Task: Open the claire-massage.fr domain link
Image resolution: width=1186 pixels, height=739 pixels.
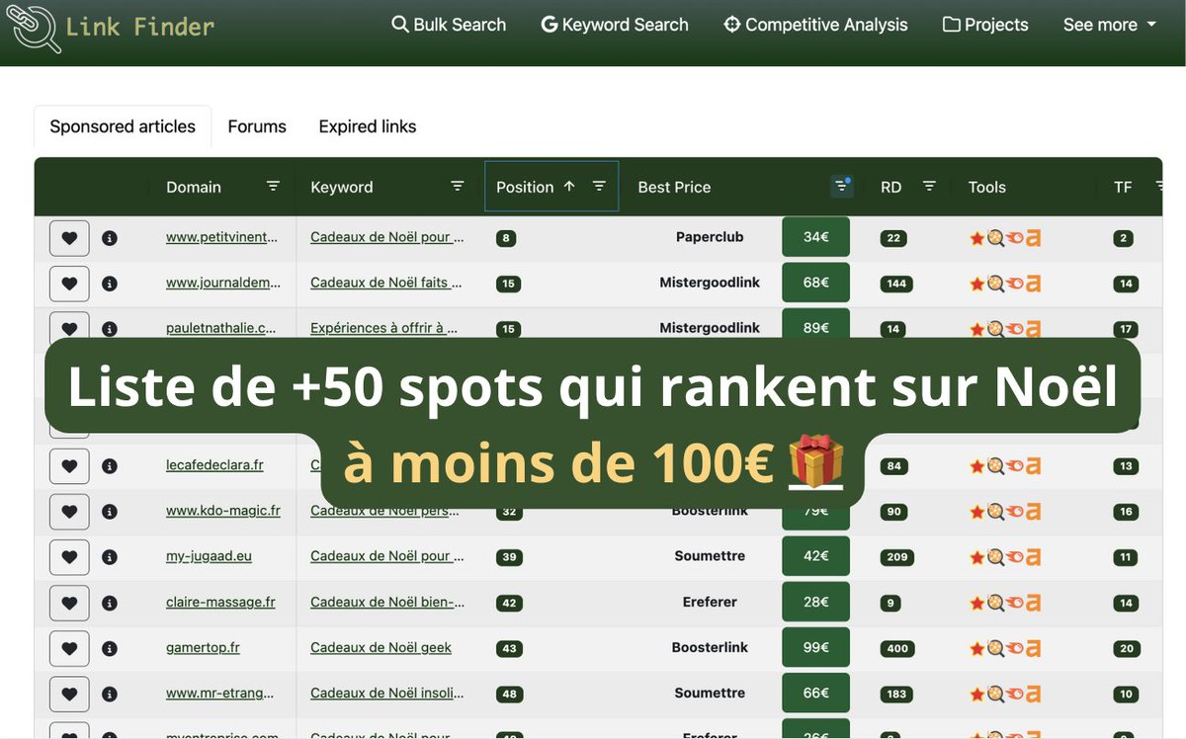Action: (220, 602)
